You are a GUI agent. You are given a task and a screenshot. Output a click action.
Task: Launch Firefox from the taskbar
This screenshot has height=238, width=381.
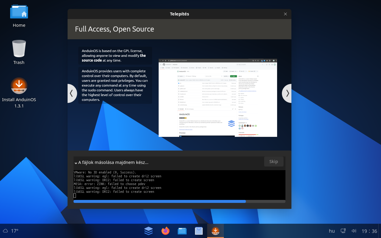tap(165, 231)
